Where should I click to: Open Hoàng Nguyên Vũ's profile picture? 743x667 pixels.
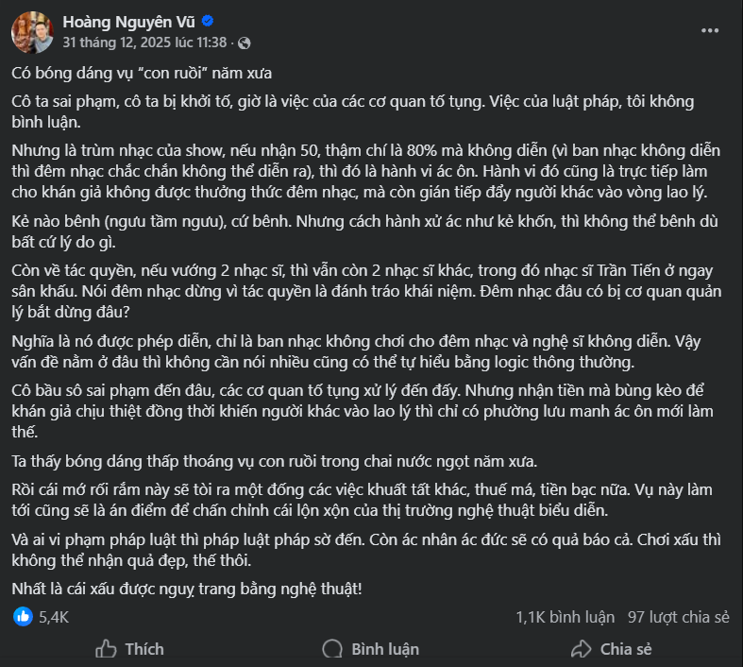[x=32, y=31]
